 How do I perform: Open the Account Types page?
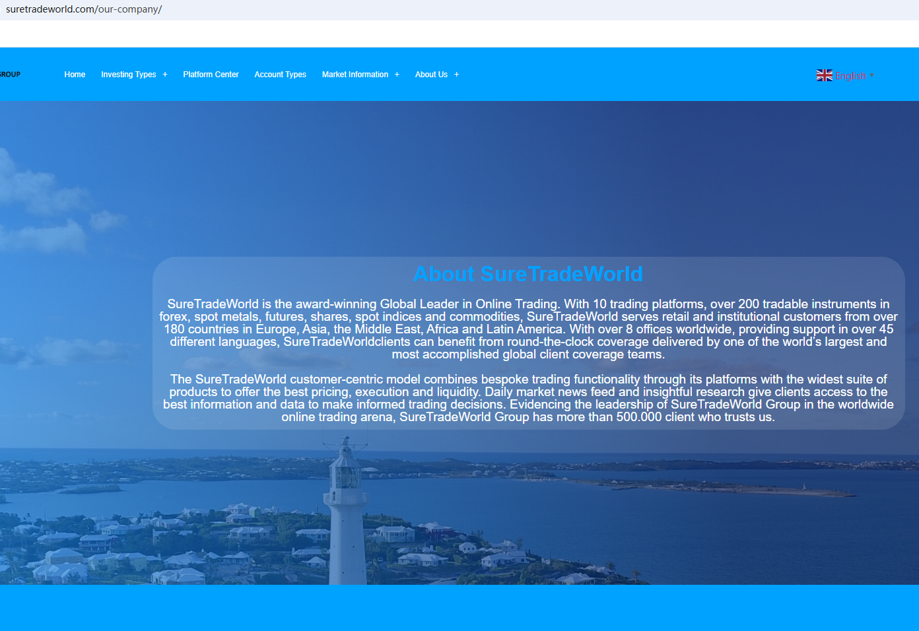[x=281, y=75]
